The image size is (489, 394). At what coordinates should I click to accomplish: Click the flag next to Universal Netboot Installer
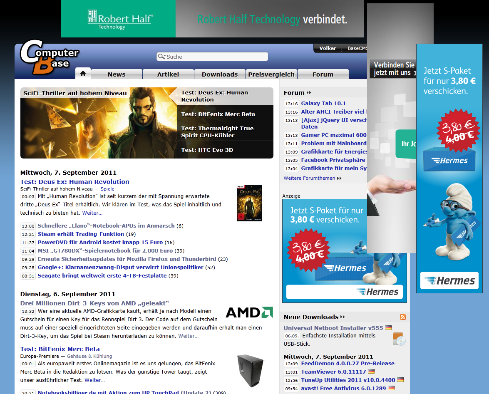pyautogui.click(x=388, y=327)
